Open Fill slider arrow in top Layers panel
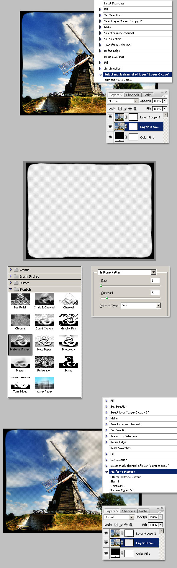 [x=165, y=109]
